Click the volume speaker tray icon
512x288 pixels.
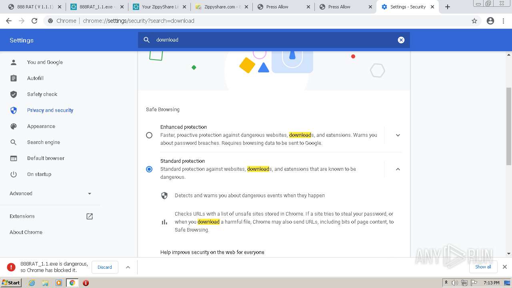coord(455,283)
